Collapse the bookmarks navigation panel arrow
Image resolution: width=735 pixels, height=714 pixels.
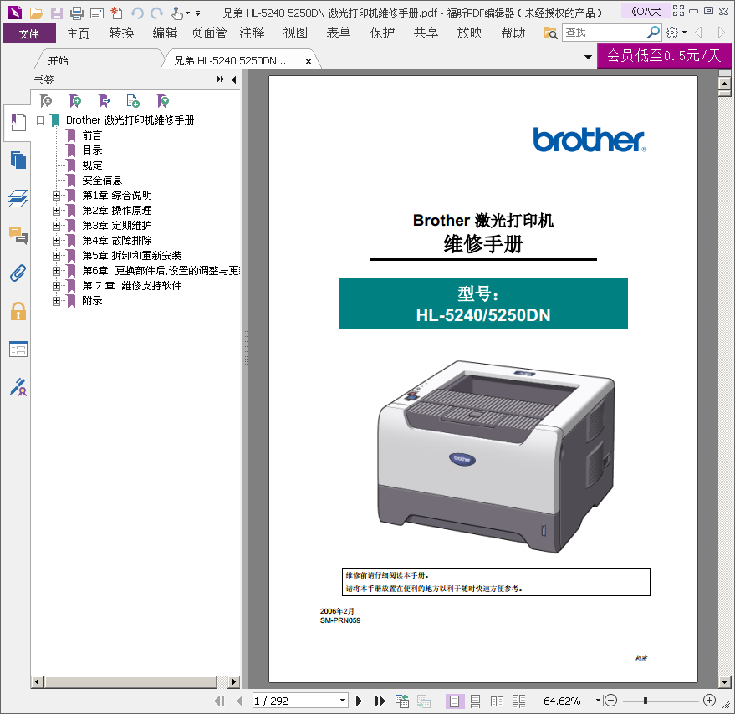233,79
